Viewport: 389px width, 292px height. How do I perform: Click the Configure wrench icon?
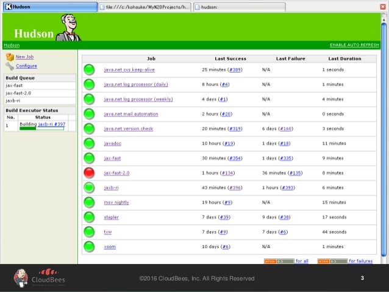(10, 66)
